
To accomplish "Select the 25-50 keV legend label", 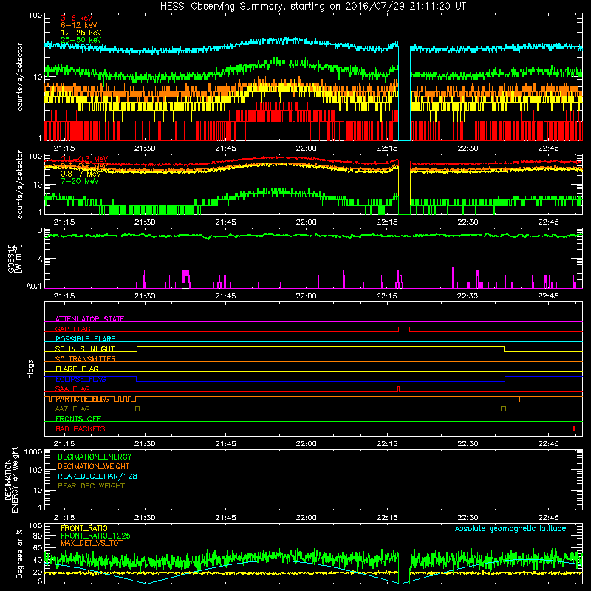I will click(x=81, y=40).
